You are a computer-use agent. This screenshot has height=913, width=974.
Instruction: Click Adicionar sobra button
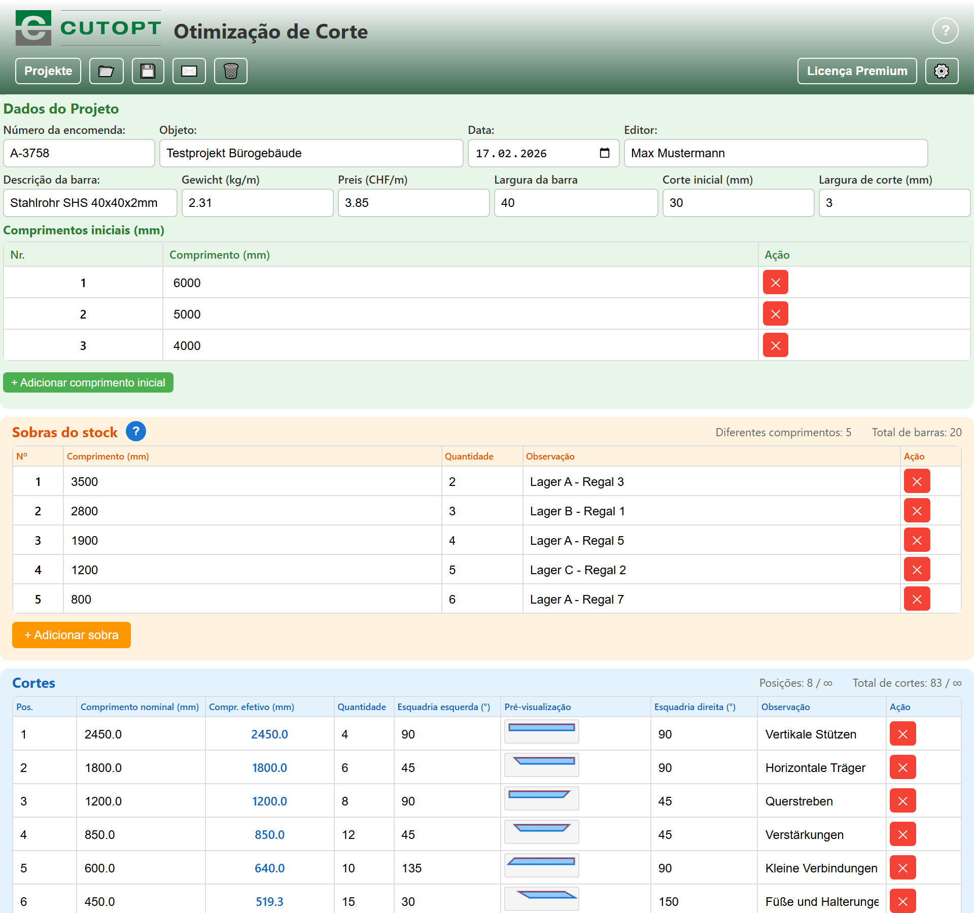pos(72,635)
